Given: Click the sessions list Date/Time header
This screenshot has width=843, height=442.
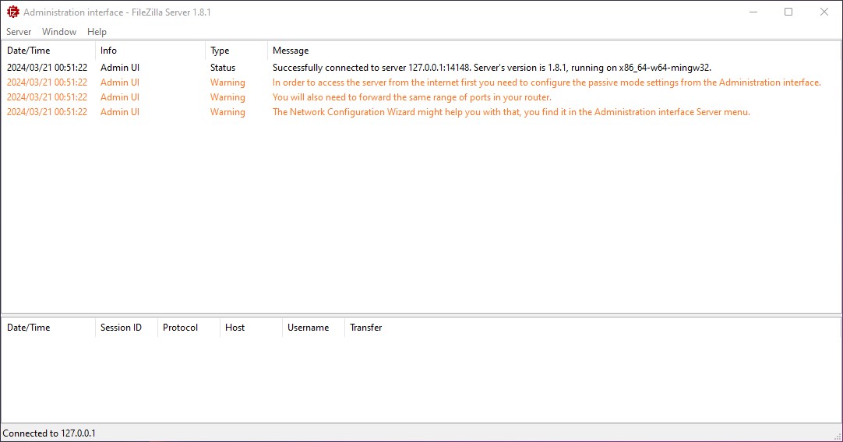Looking at the screenshot, I should click(29, 328).
